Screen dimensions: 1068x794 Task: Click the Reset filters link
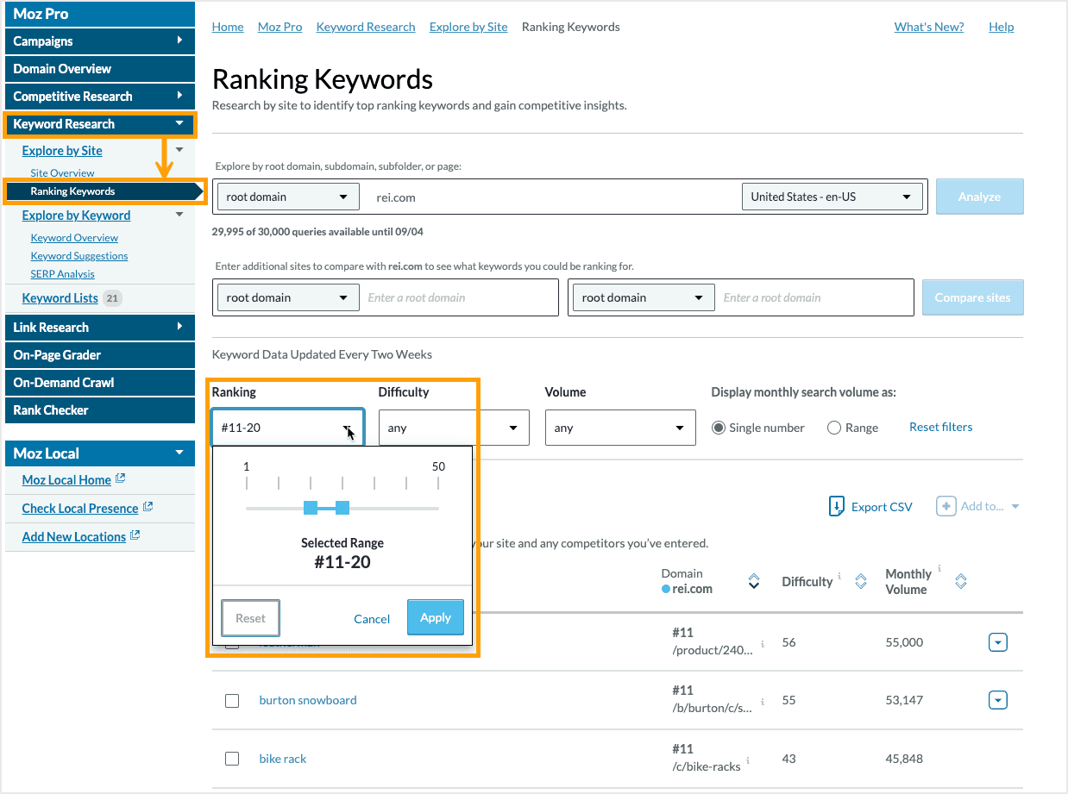coord(940,427)
